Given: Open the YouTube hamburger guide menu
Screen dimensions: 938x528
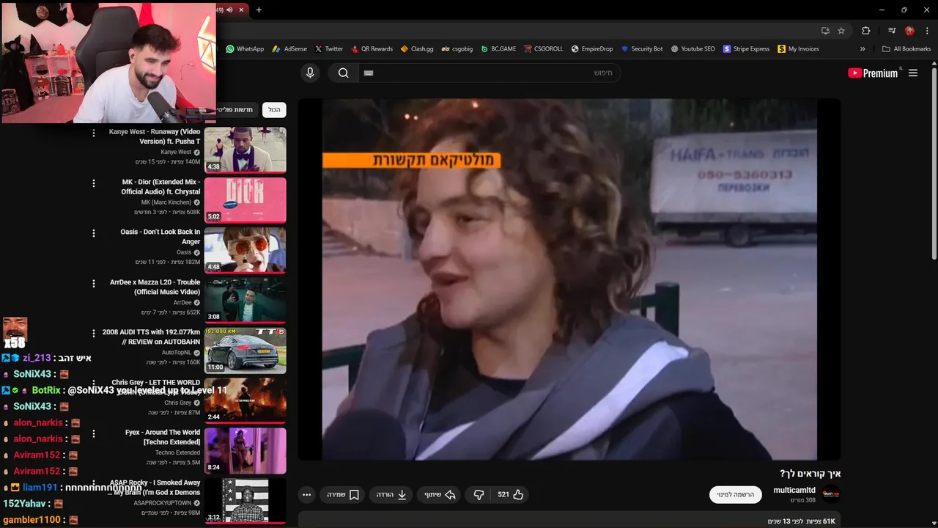Looking at the screenshot, I should [x=913, y=73].
